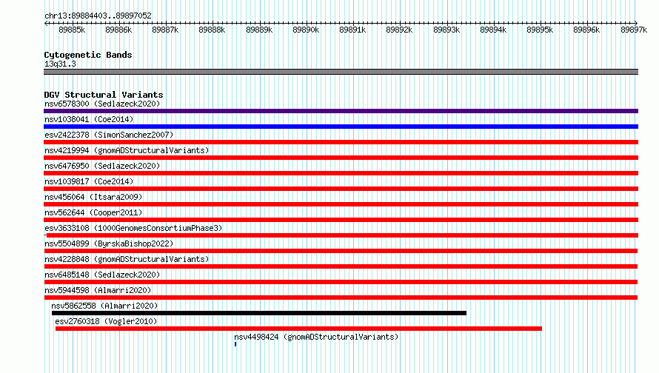Open variant nsv456064 (Itsara2009) label
The height and width of the screenshot is (373, 659).
pyautogui.click(x=93, y=197)
